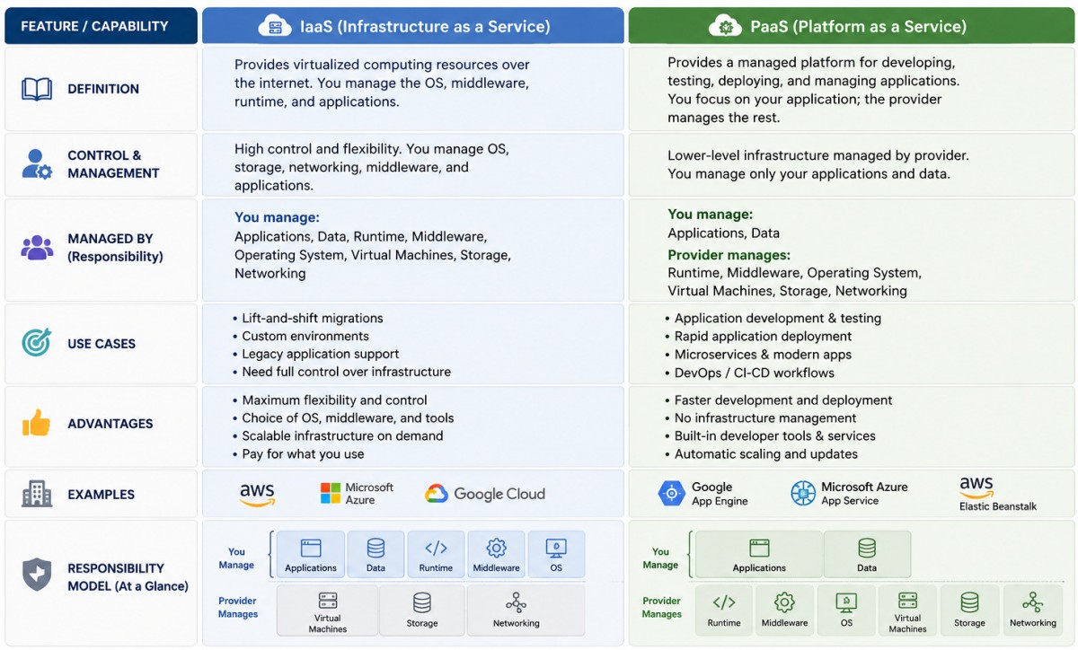Select the IaaS Virtual Machines tile
Screen dimensions: 1078x650
coord(328,610)
